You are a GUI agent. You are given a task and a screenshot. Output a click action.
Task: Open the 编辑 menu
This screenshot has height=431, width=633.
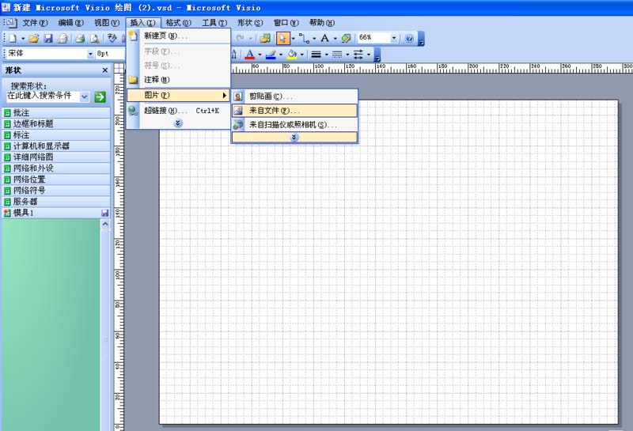(70, 23)
